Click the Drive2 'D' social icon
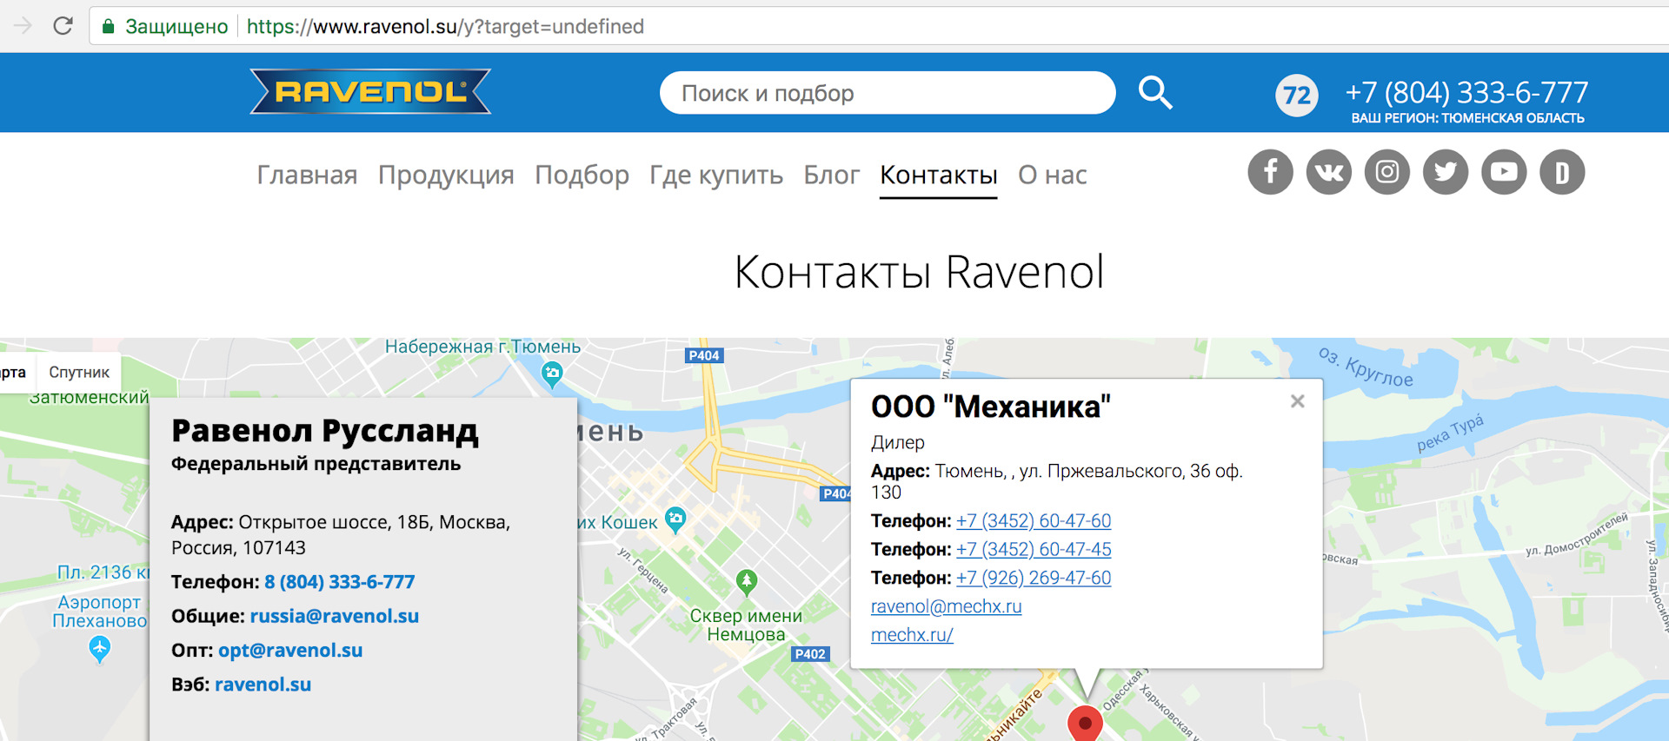Screen dimensions: 1669x741 [1562, 172]
